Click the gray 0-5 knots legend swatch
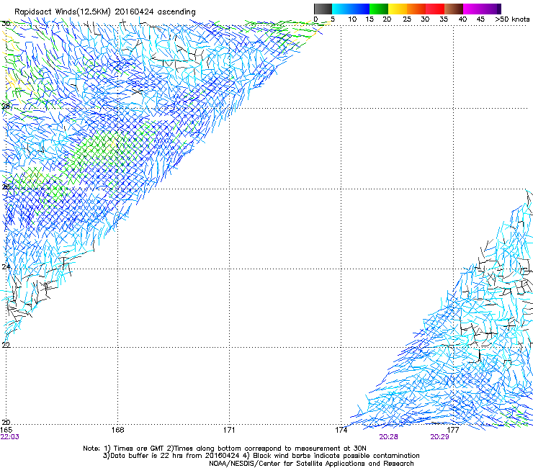 pyautogui.click(x=323, y=9)
